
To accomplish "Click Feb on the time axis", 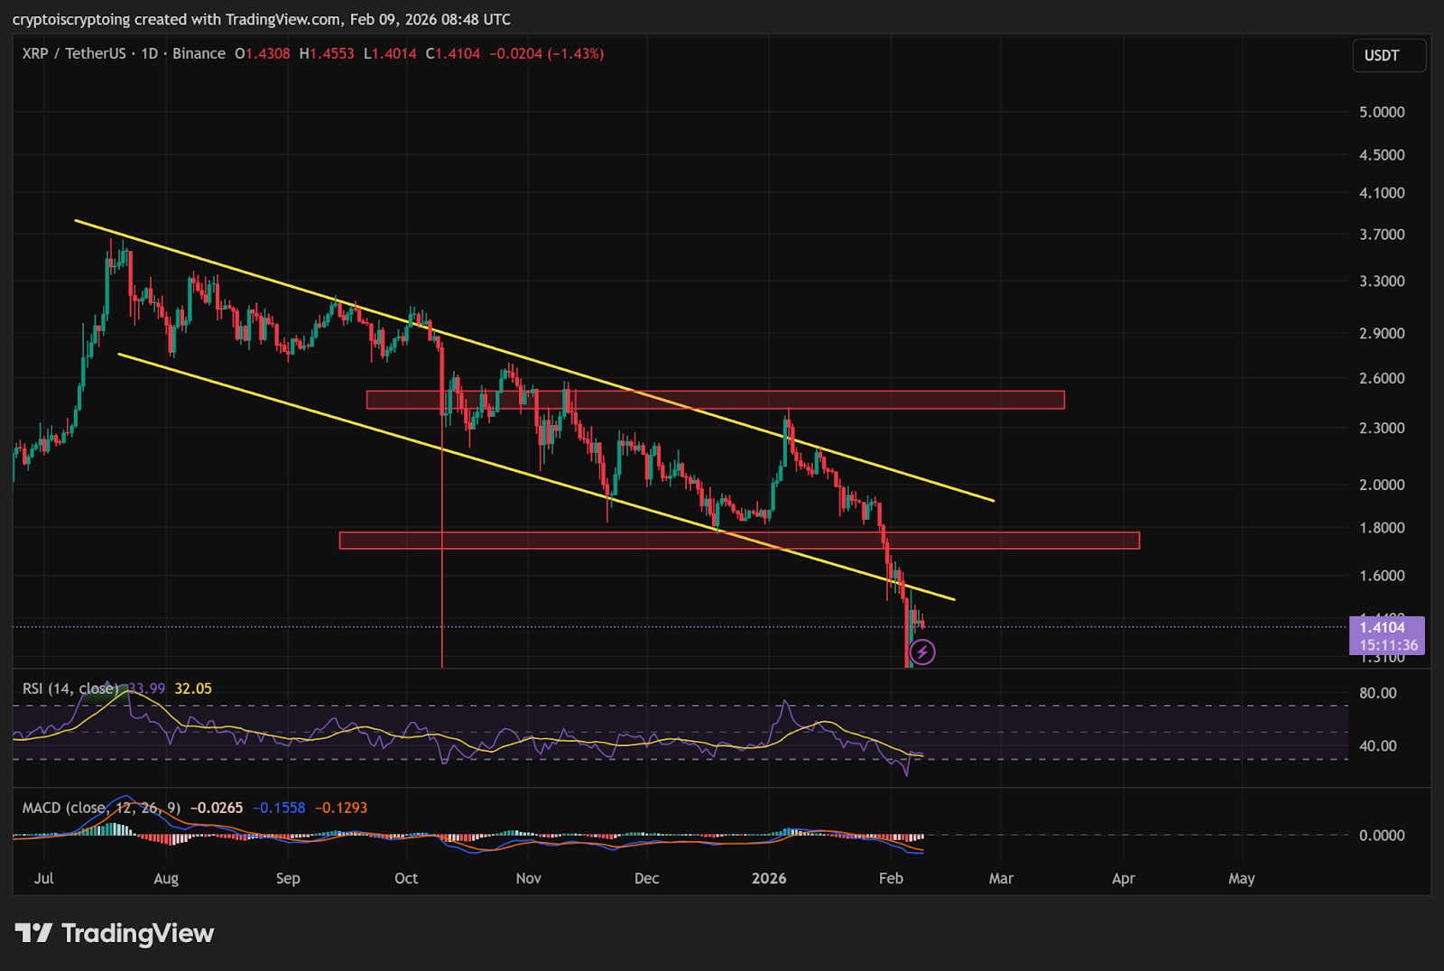I will tap(891, 878).
